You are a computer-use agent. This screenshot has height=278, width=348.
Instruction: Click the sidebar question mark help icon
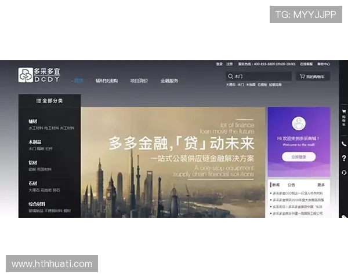pyautogui.click(x=344, y=158)
